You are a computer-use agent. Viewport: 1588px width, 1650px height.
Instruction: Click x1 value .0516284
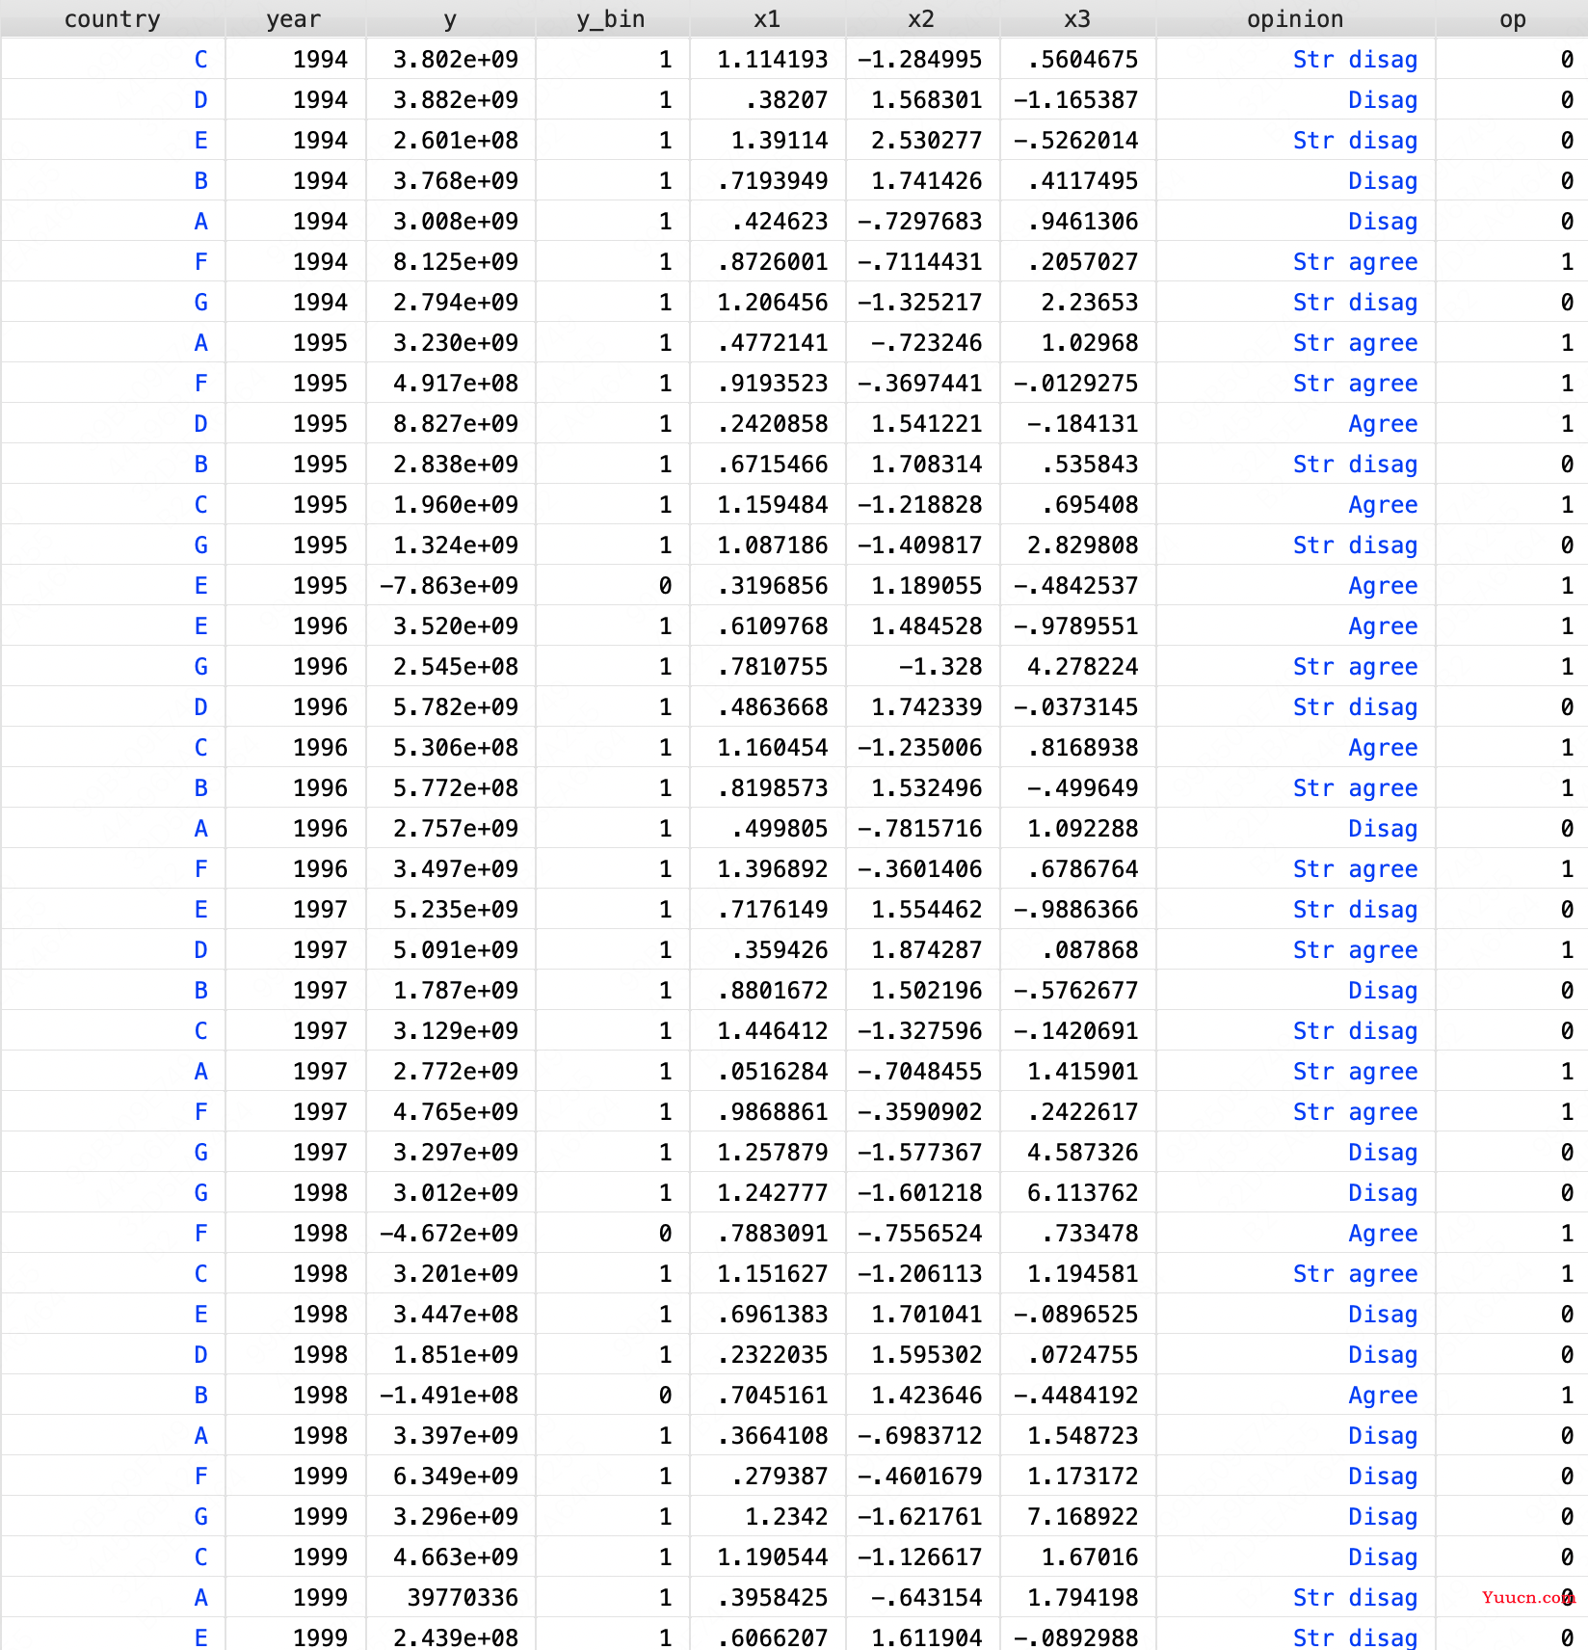pos(773,1072)
